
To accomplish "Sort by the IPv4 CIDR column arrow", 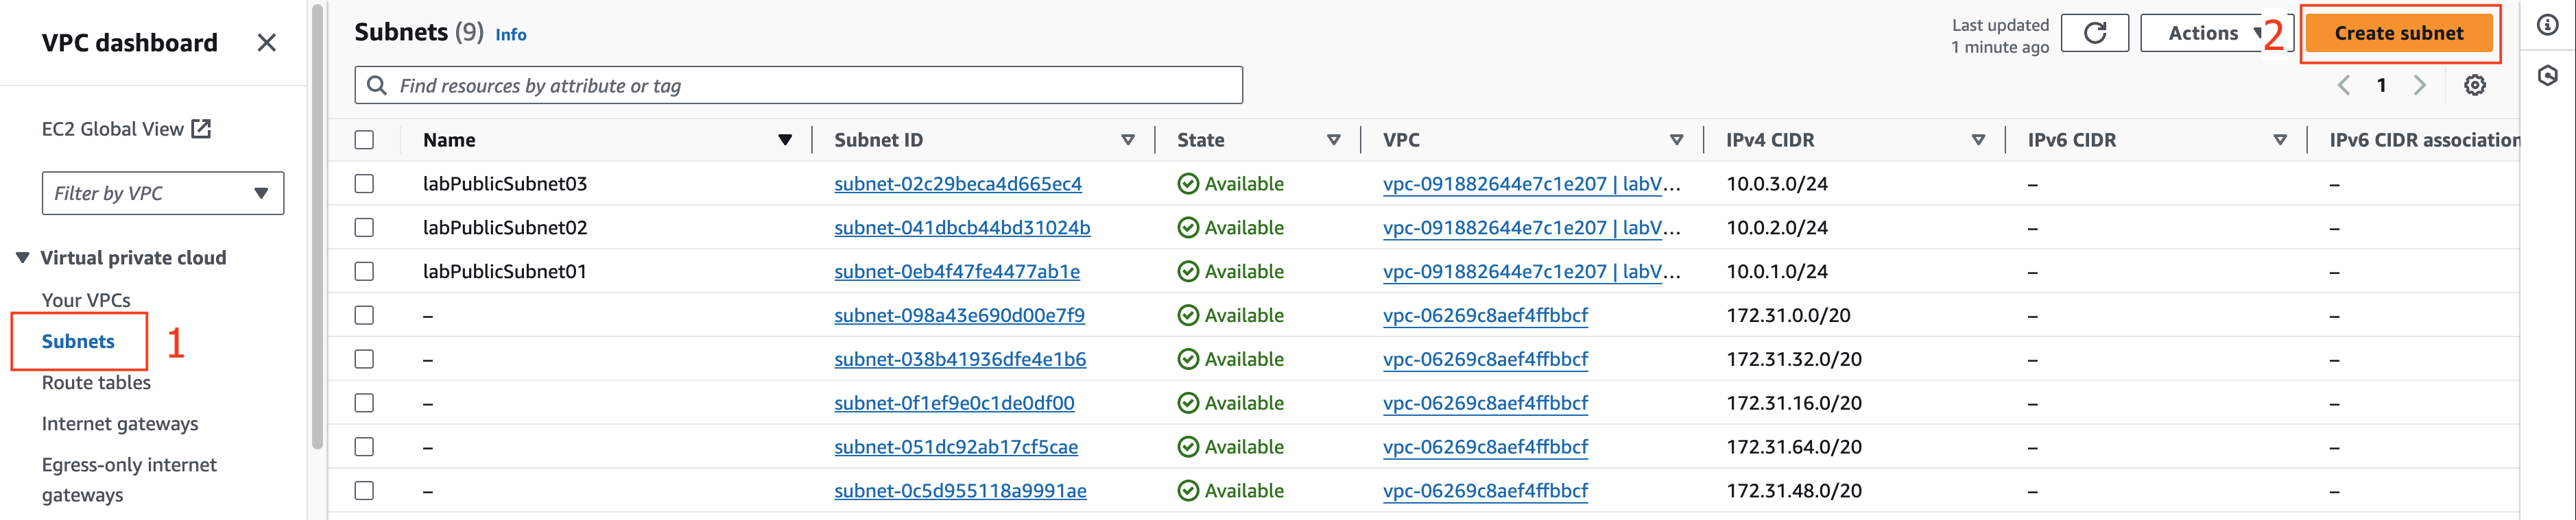I will click(x=1978, y=140).
